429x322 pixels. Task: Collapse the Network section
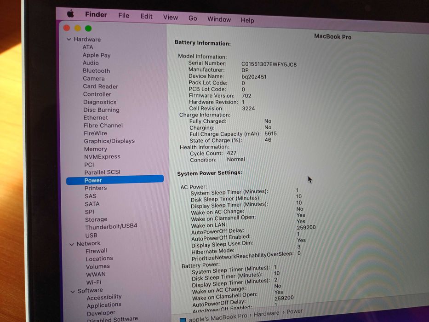[72, 244]
